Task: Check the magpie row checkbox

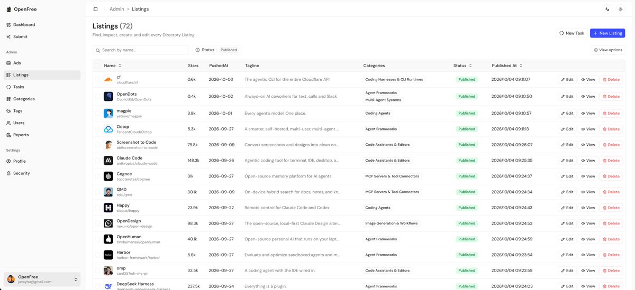Action: point(97,113)
